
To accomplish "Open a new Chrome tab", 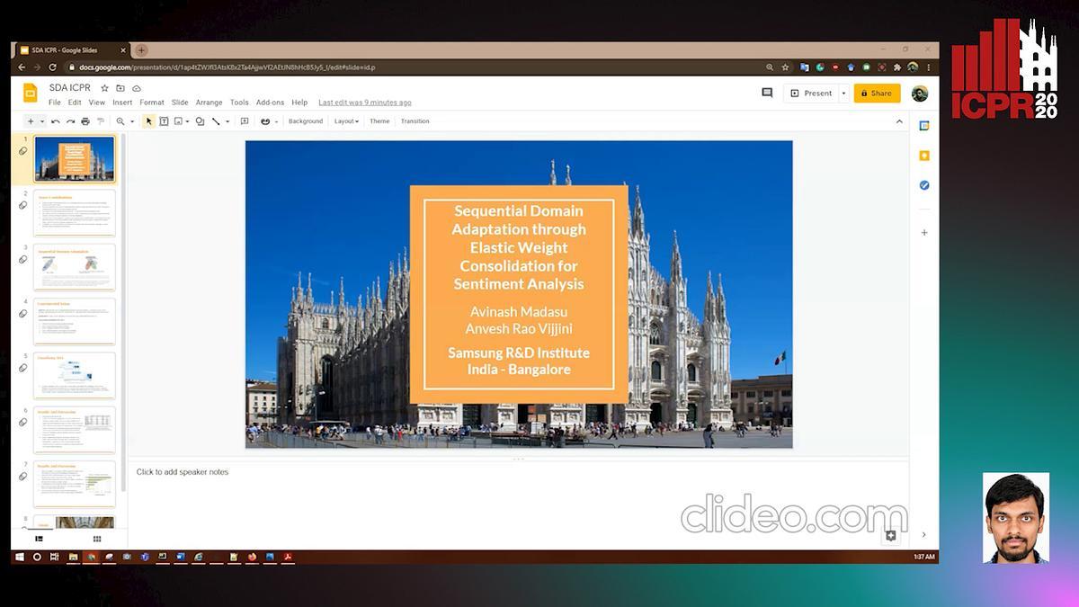I will 141,50.
